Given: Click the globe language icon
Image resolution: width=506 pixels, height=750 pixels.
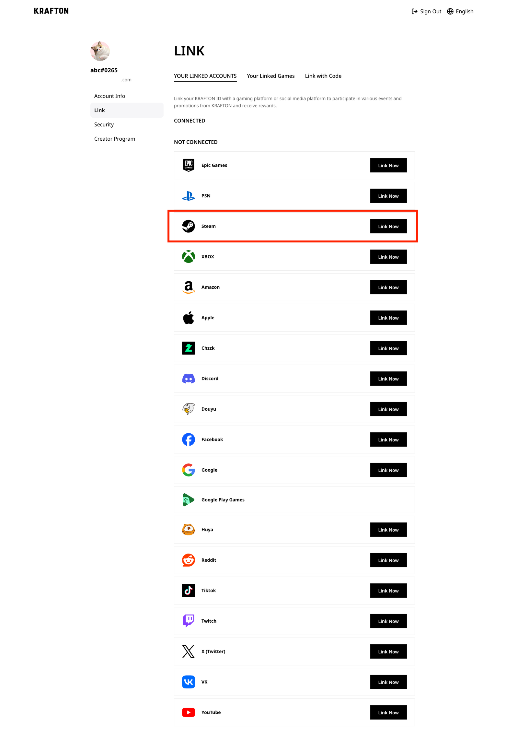Looking at the screenshot, I should [450, 11].
